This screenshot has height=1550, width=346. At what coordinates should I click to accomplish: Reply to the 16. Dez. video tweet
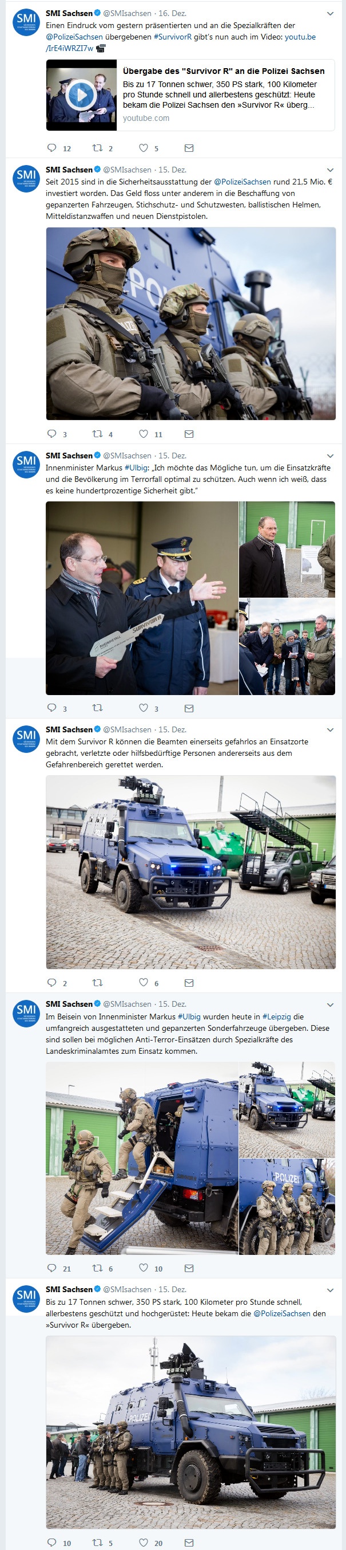coord(52,148)
